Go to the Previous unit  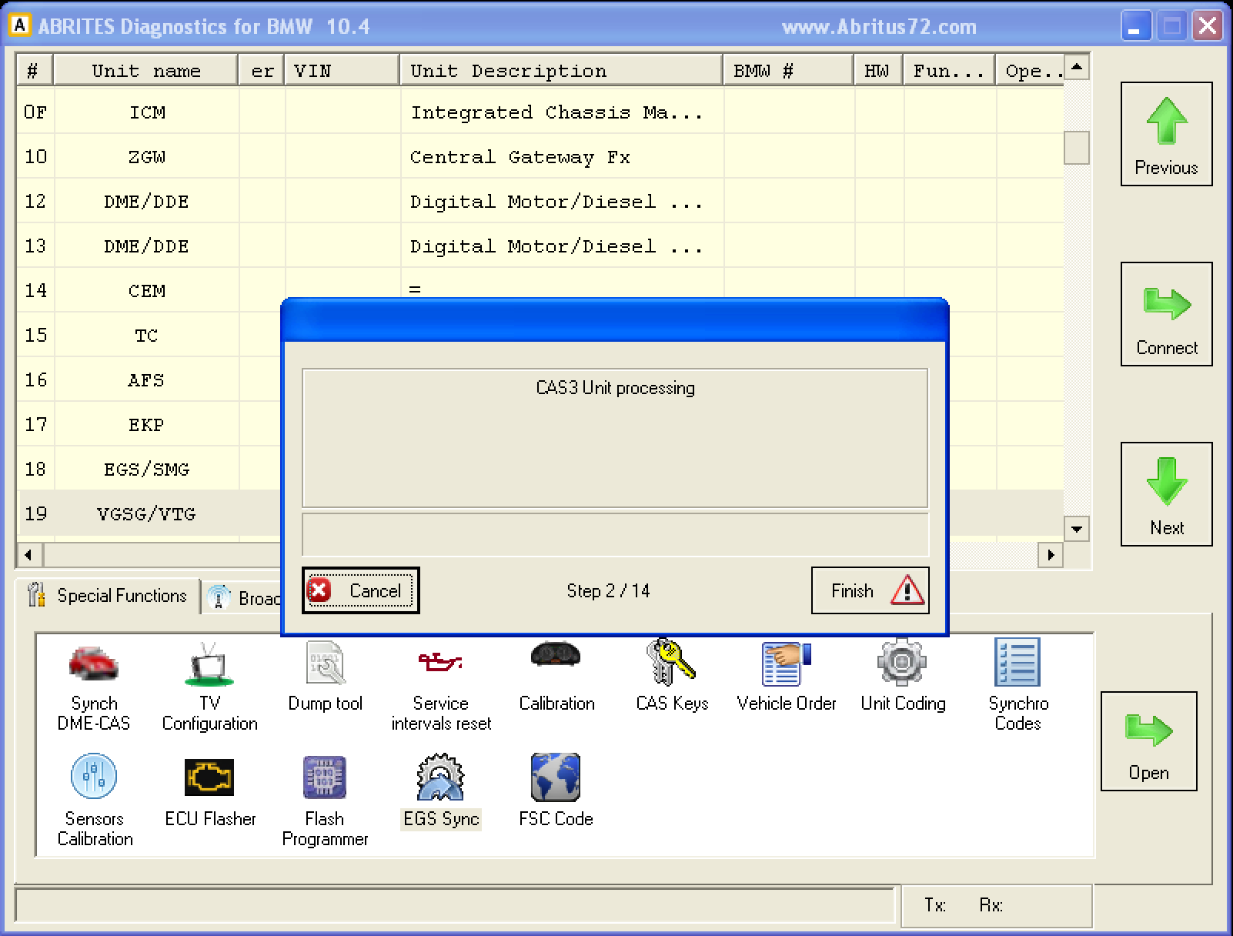1166,134
